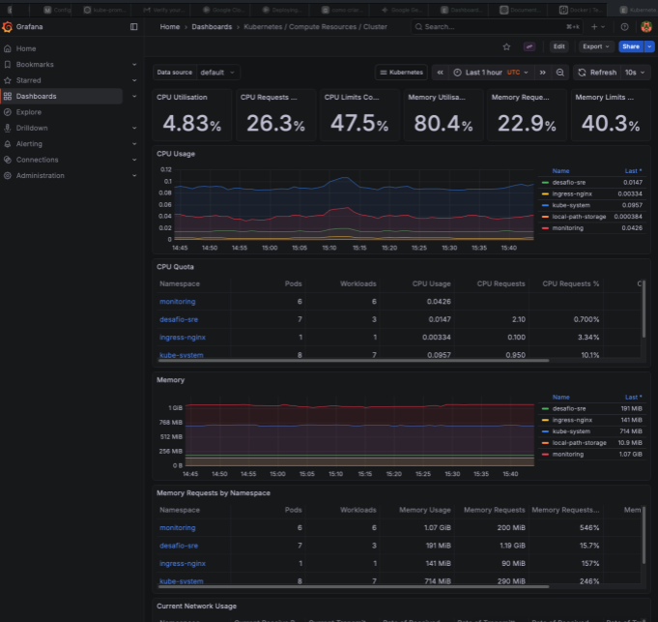
Task: Open ingress-nginx namespace link in CPU Quota
Action: click(x=183, y=337)
